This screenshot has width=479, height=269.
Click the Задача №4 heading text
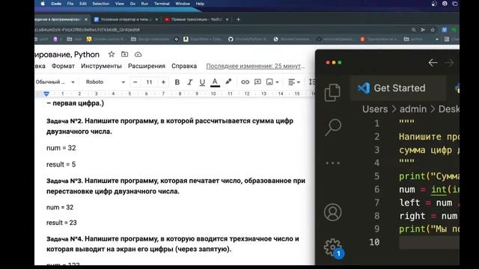[x=173, y=244]
